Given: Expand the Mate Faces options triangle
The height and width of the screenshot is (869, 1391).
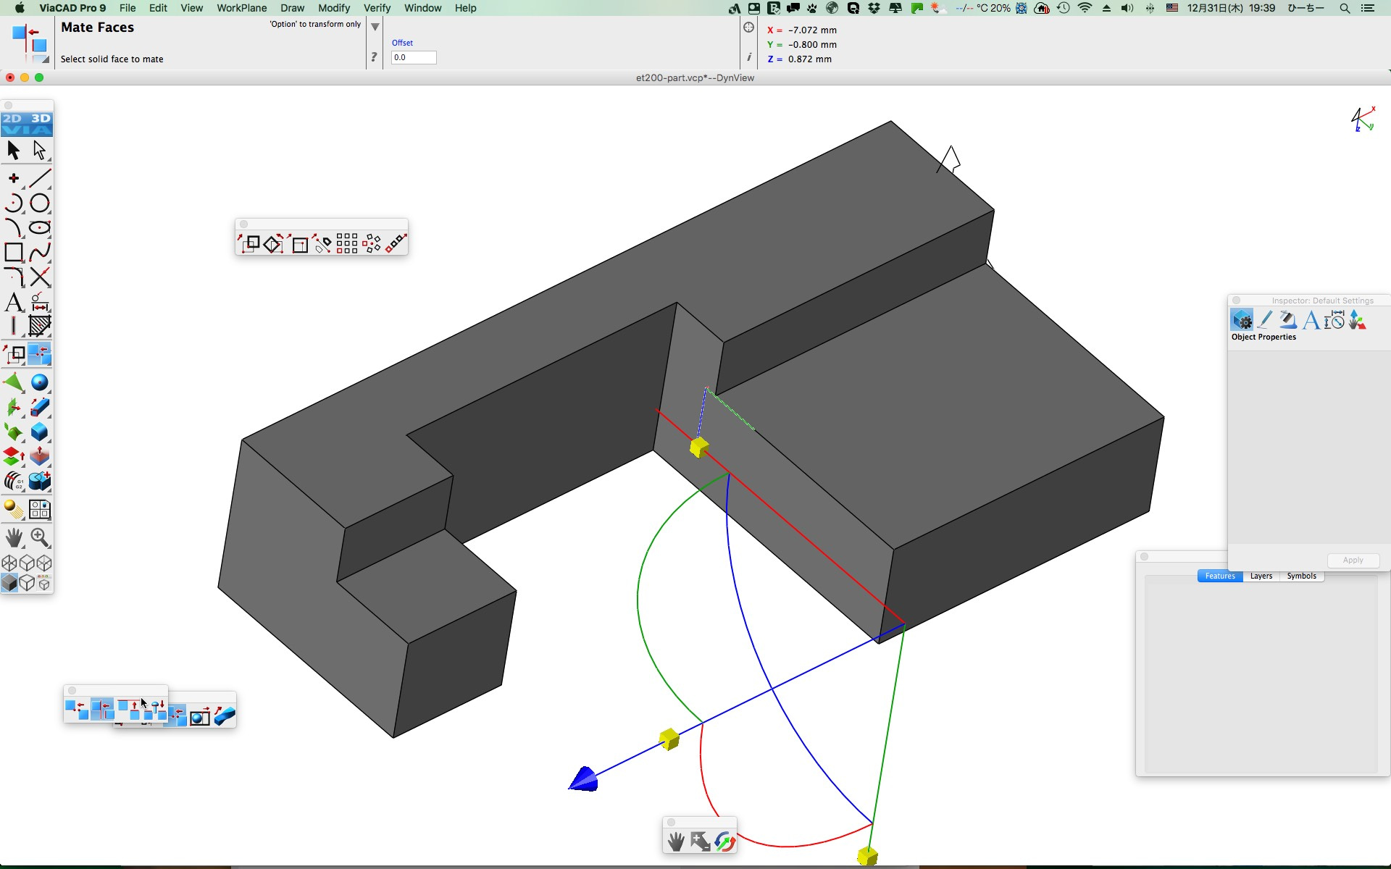Looking at the screenshot, I should click(375, 27).
